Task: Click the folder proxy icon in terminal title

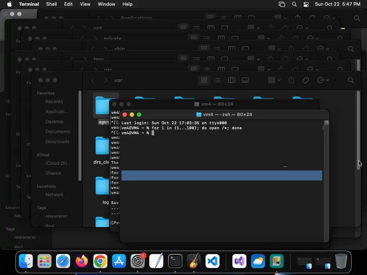Action: (199, 115)
